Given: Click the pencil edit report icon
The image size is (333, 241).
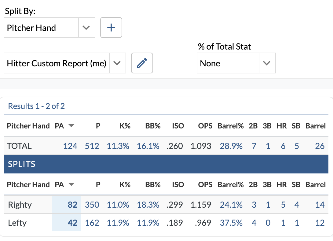Looking at the screenshot, I should click(x=142, y=63).
